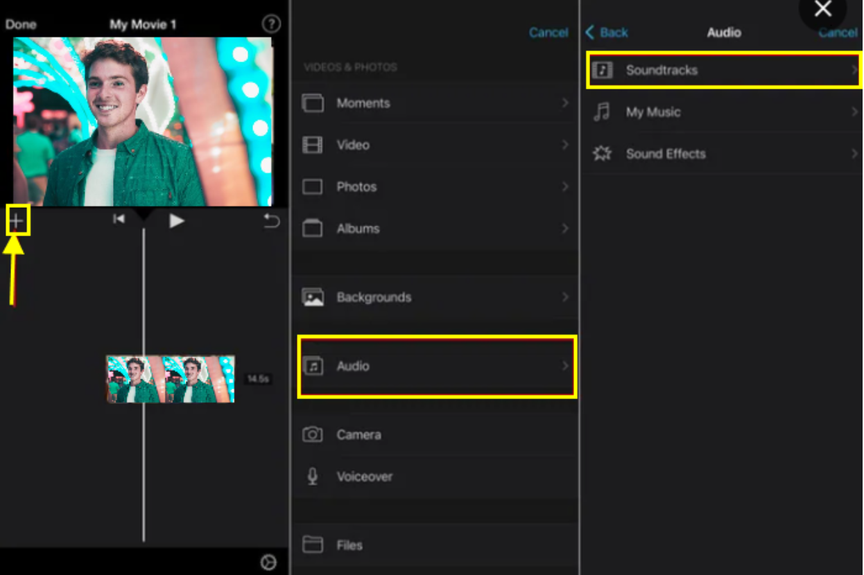Viewport: 864px width, 575px height.
Task: Open project settings gear icon
Action: click(x=268, y=562)
